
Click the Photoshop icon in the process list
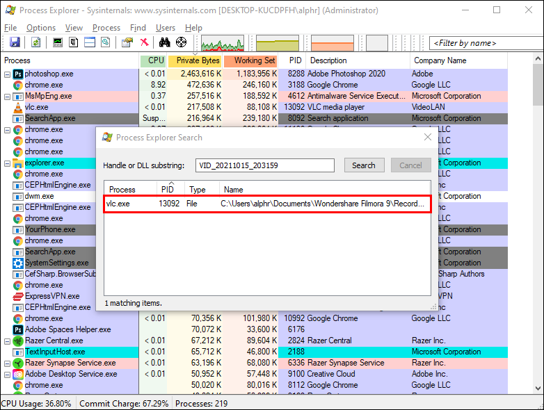pos(18,74)
